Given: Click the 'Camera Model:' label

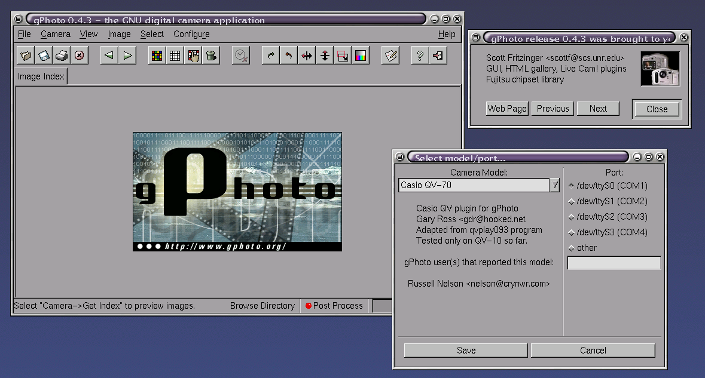Looking at the screenshot, I should (479, 173).
